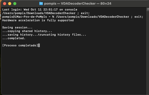Click the Saving session... line
149x95 pixels.
(17, 27)
